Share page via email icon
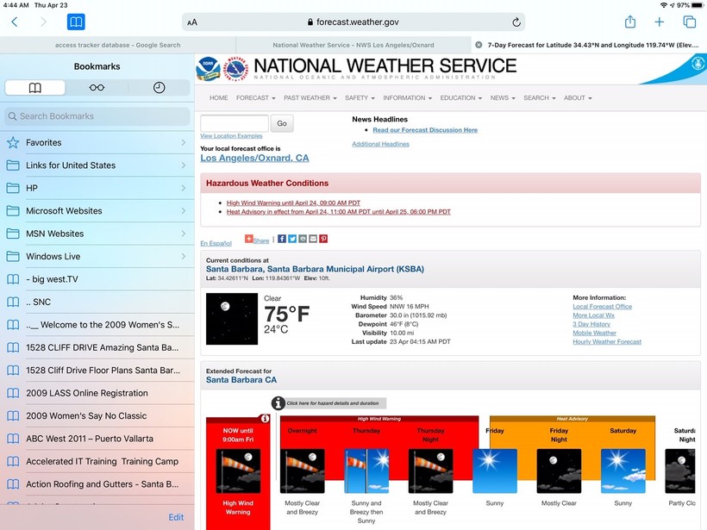This screenshot has height=530, width=707. [x=313, y=239]
